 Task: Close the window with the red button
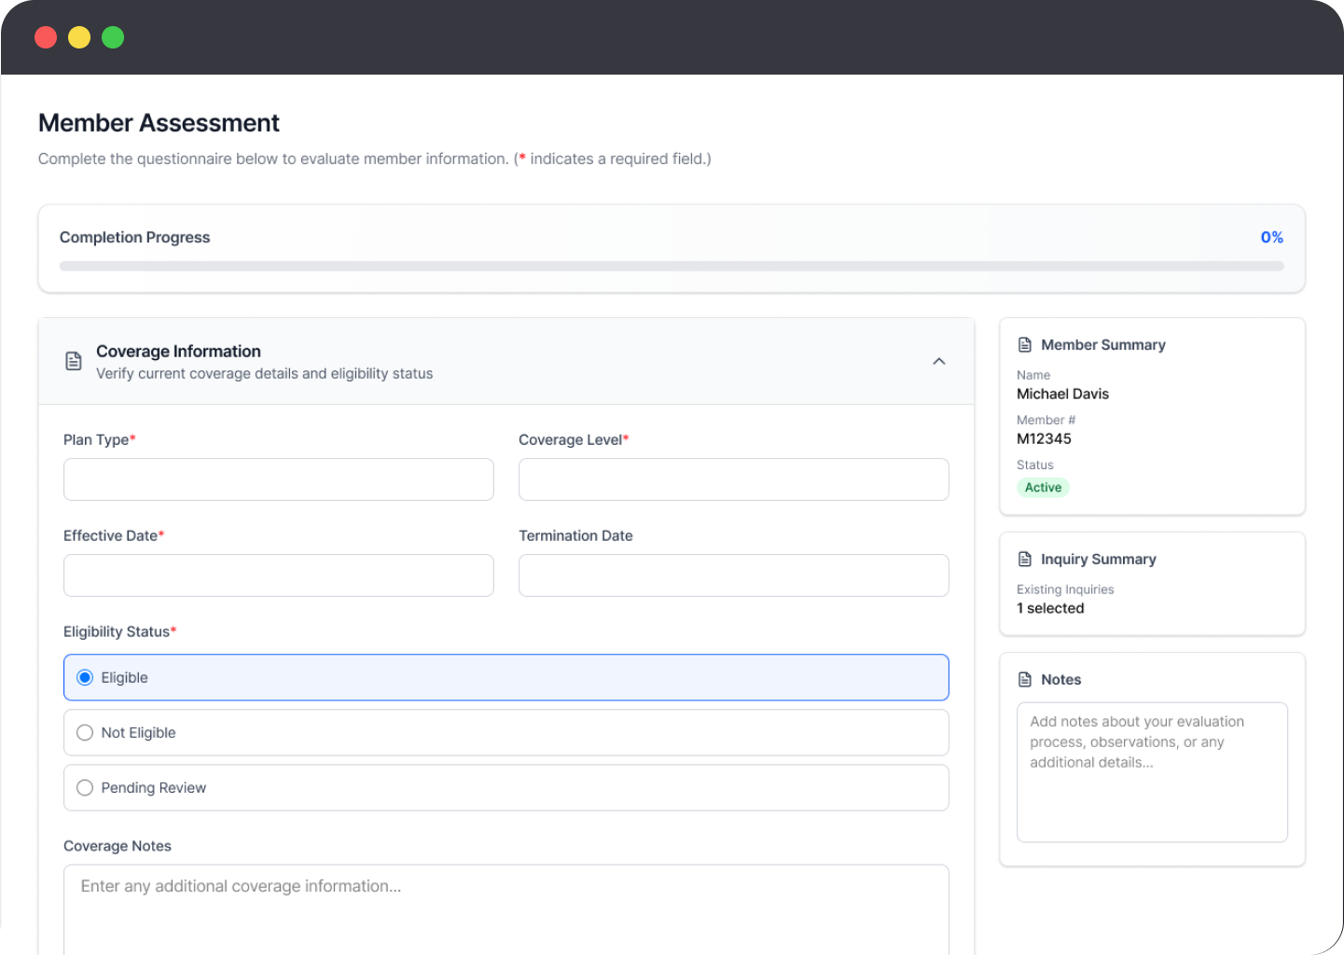46,37
